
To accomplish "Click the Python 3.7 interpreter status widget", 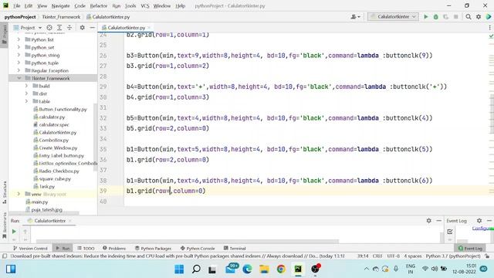I will coord(453,256).
